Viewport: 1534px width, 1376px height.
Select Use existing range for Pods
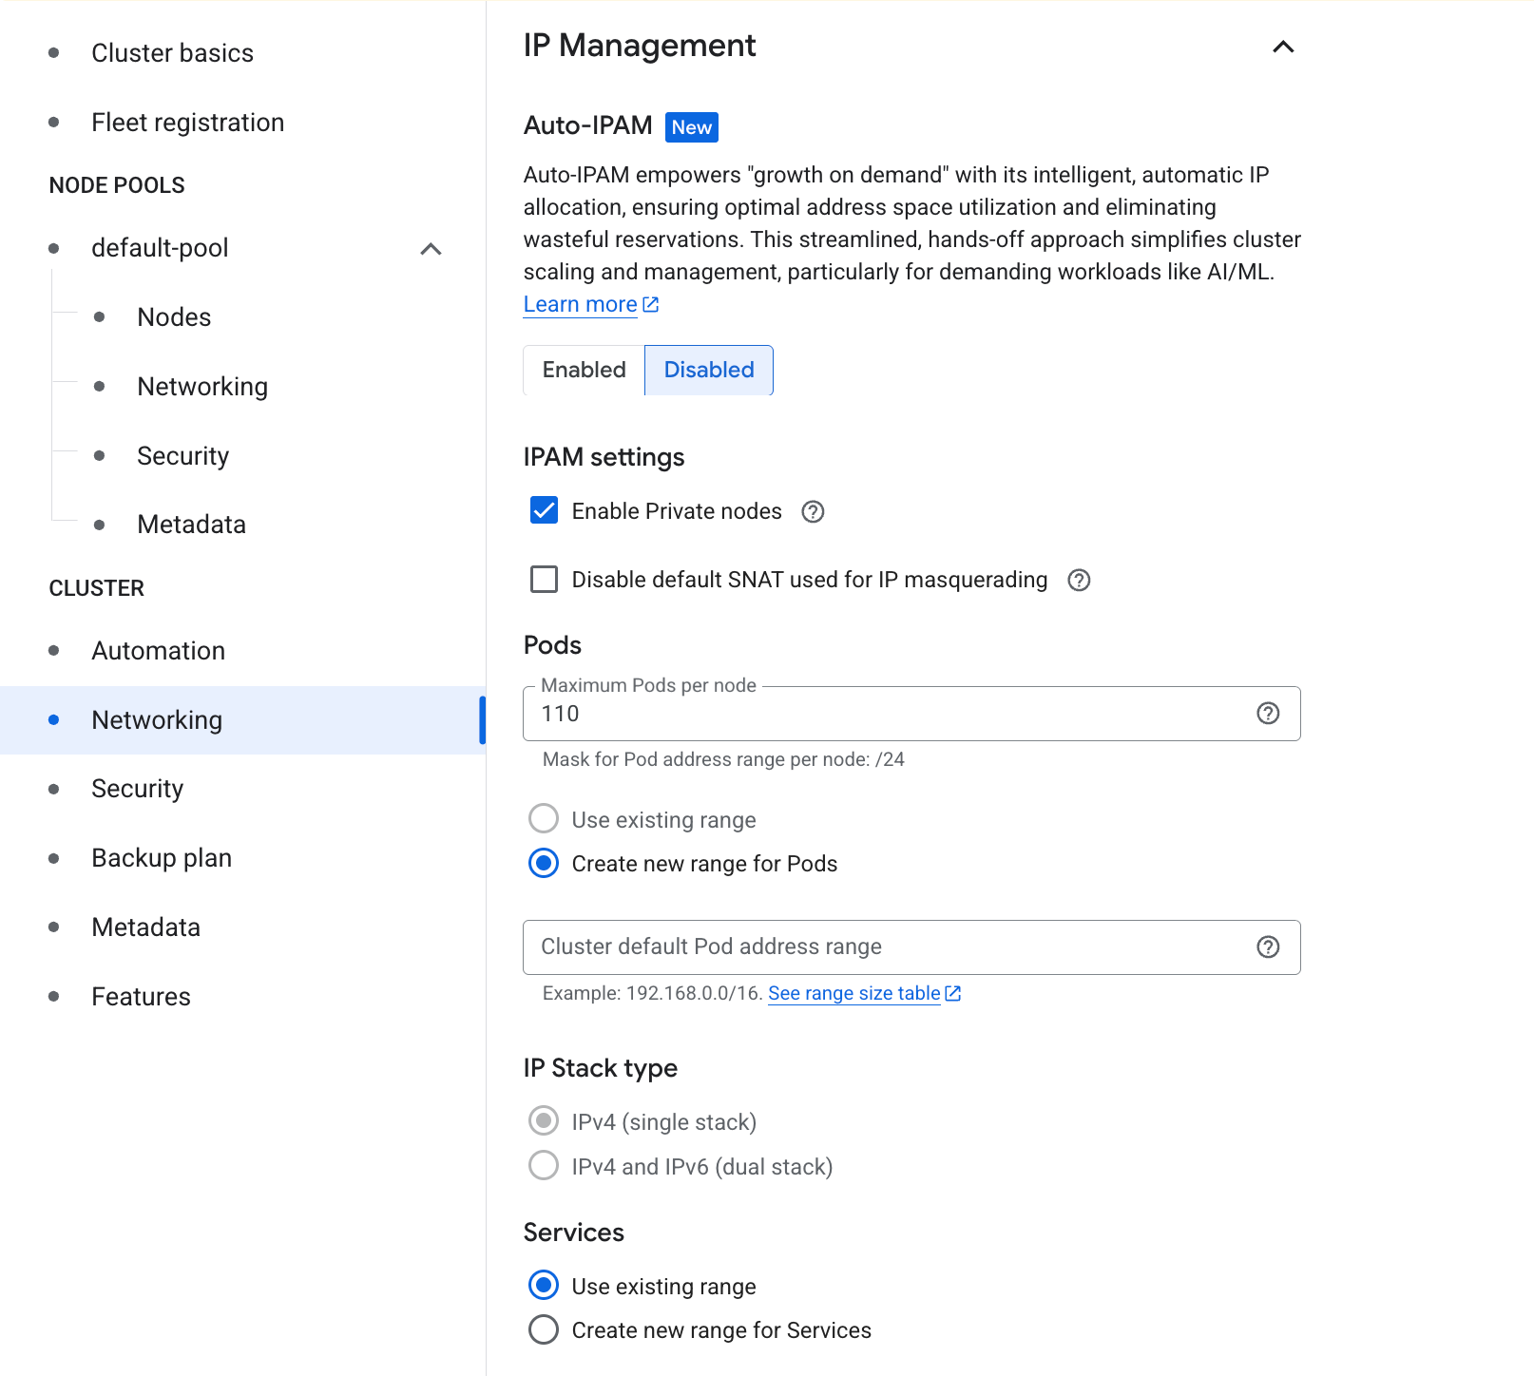pyautogui.click(x=544, y=819)
